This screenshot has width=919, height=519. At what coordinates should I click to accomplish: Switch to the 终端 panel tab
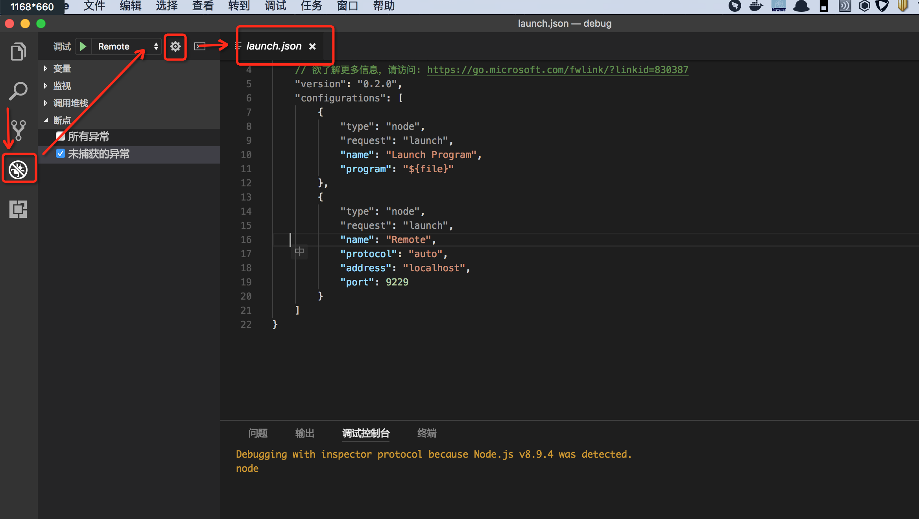point(427,433)
